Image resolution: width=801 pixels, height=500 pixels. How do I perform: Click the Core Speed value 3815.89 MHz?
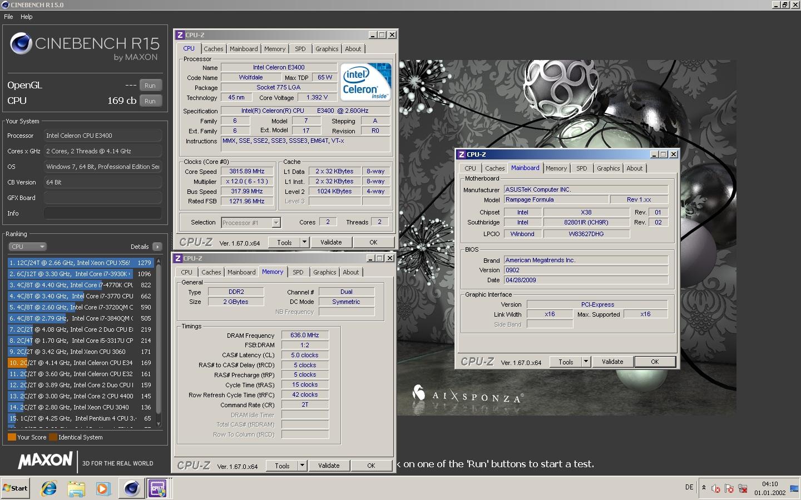point(247,171)
